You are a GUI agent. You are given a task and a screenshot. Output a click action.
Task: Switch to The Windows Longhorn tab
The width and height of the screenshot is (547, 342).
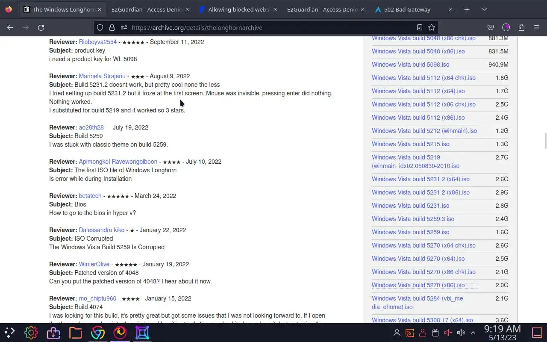(62, 9)
